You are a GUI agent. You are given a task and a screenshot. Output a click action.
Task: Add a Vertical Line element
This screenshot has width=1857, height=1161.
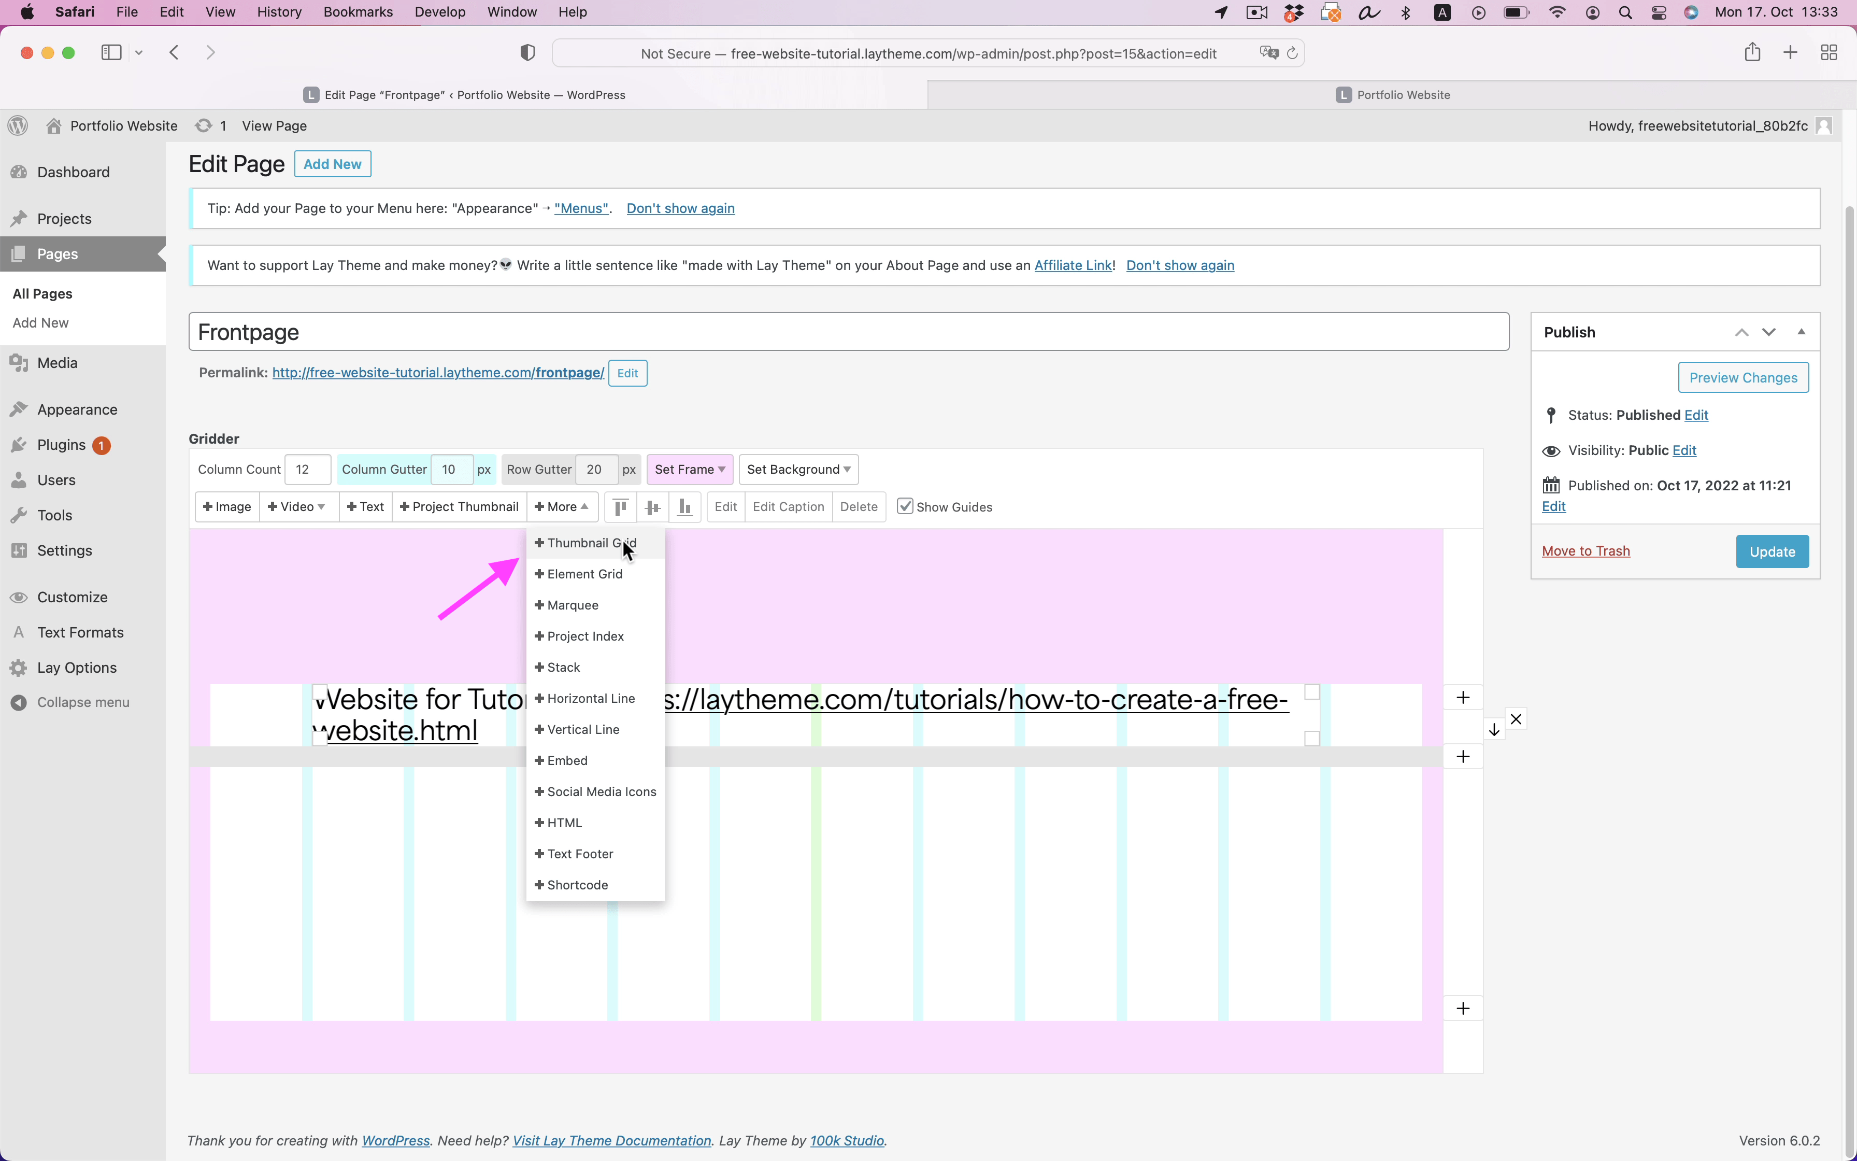[595, 729]
